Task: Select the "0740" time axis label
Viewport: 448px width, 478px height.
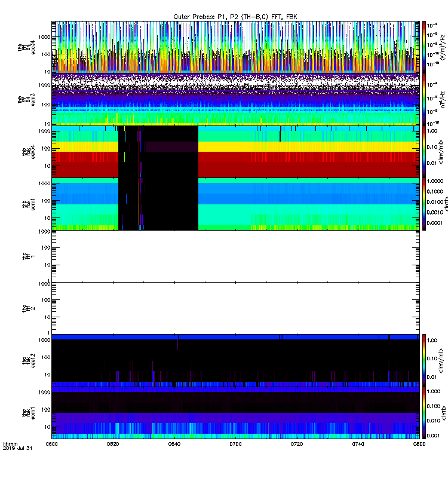Action: coord(358,444)
